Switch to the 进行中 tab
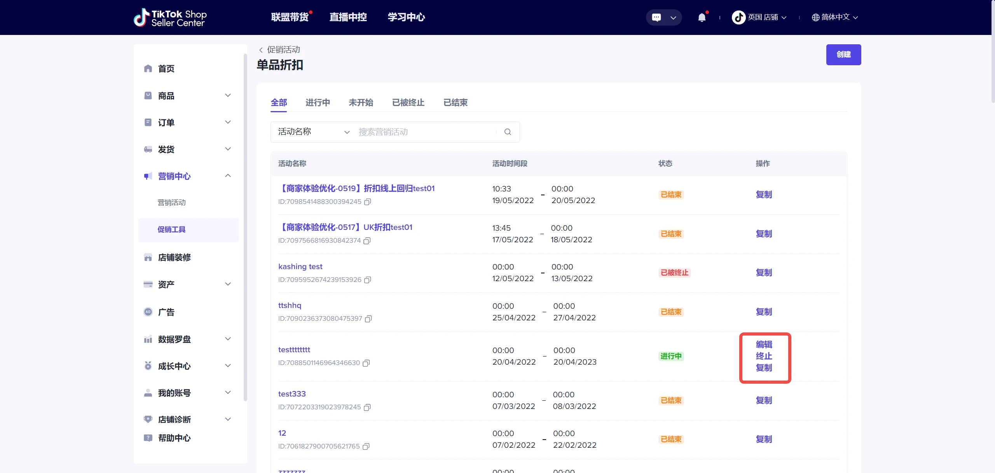 pos(318,103)
